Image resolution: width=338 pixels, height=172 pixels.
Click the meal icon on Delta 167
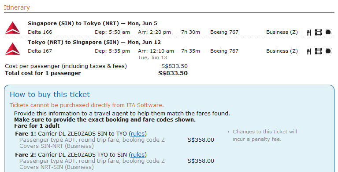coord(308,51)
